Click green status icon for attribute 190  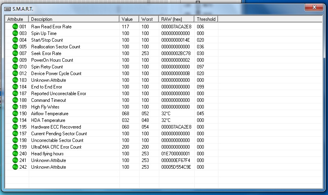(x=15, y=113)
